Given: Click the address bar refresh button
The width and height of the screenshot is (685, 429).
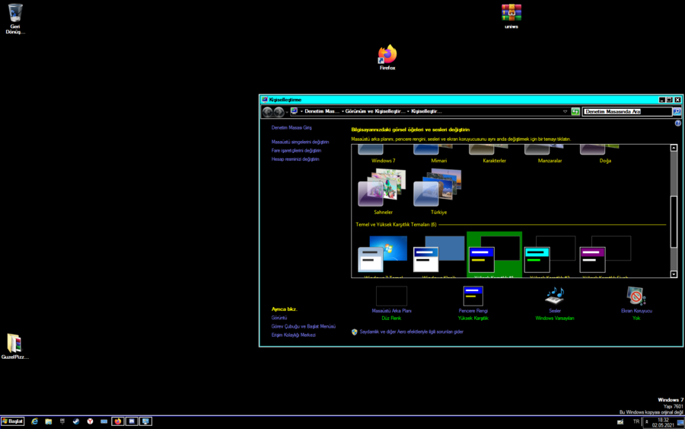Looking at the screenshot, I should [x=575, y=111].
